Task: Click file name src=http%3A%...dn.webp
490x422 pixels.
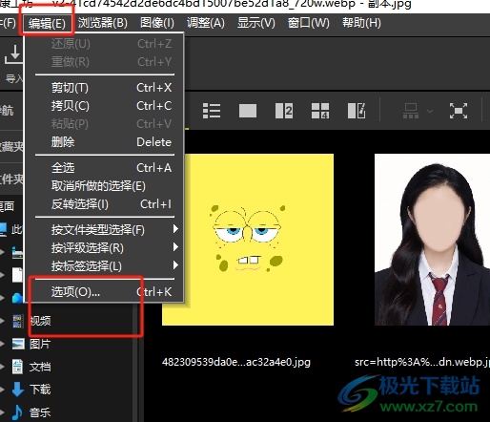Action: point(422,362)
